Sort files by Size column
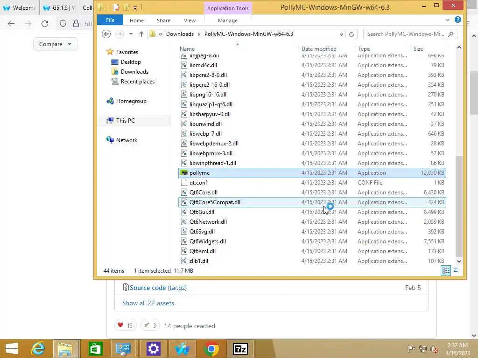 [418, 48]
